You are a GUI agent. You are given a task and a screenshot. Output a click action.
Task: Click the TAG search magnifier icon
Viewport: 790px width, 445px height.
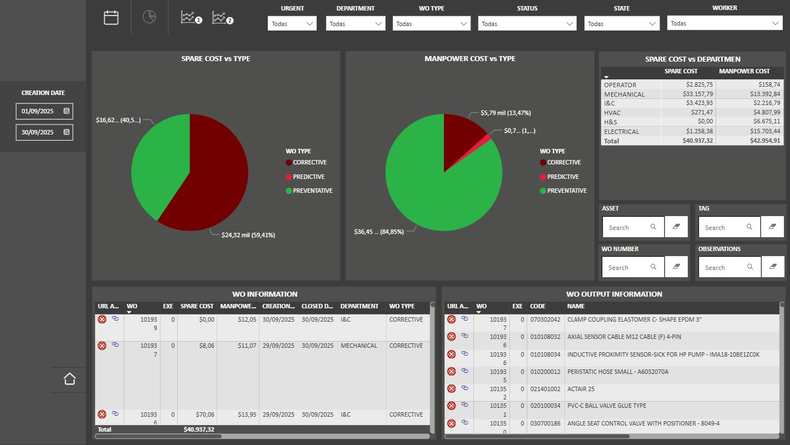pos(749,227)
